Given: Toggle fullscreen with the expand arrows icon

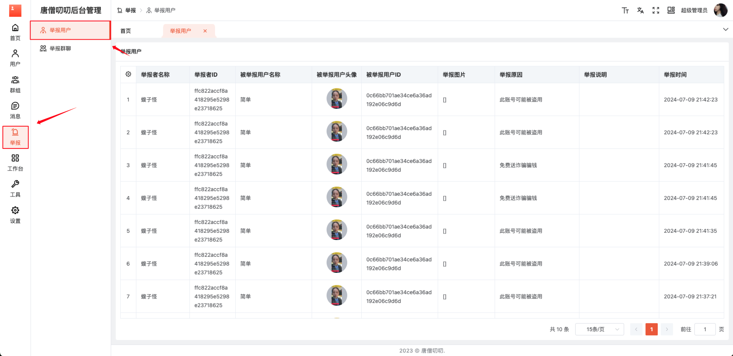Looking at the screenshot, I should coord(655,10).
